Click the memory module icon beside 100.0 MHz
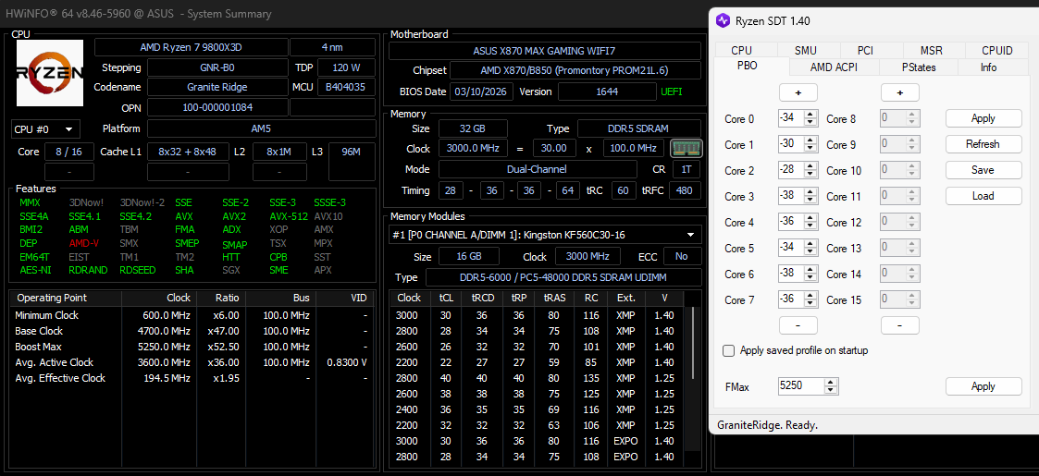The height and width of the screenshot is (476, 1039). pos(686,148)
